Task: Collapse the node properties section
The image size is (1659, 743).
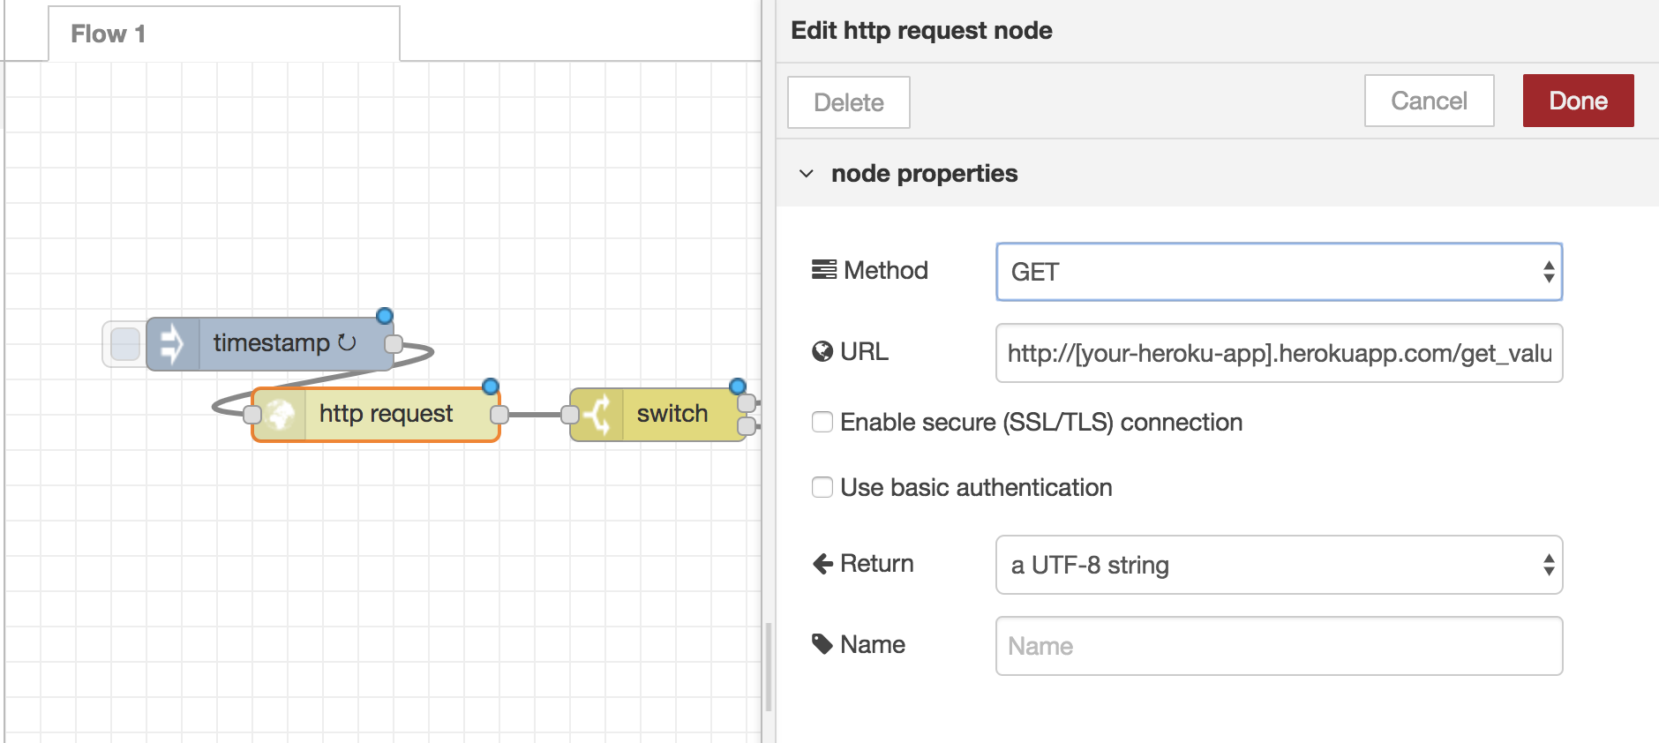Action: point(807,174)
